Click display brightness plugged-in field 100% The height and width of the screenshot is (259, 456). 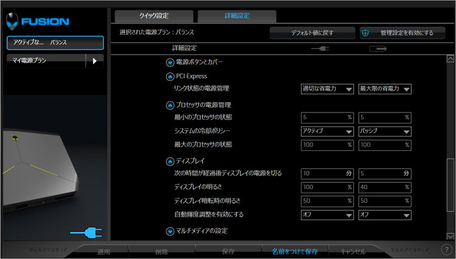327,187
